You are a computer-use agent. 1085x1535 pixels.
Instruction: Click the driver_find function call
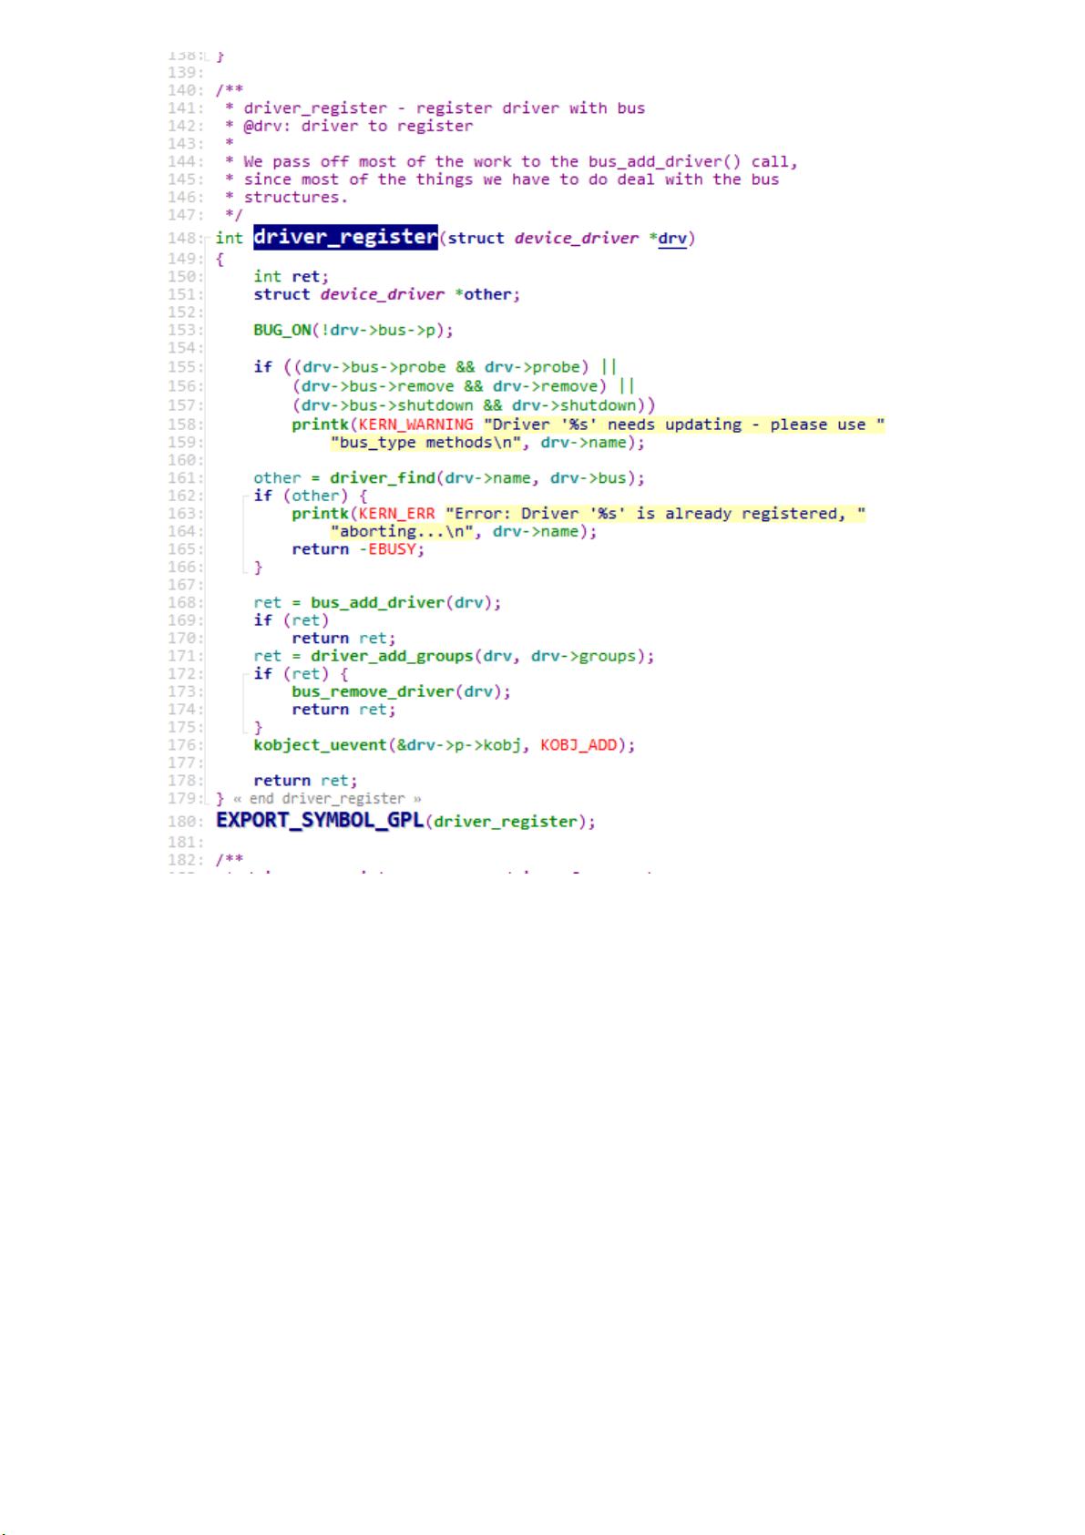click(382, 478)
